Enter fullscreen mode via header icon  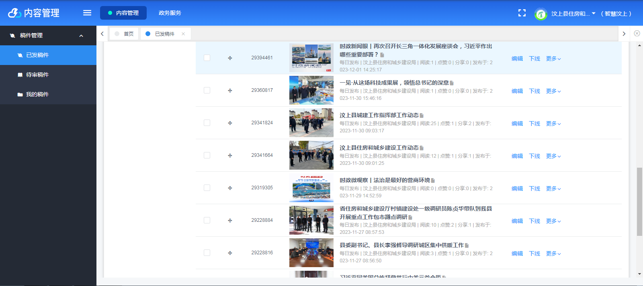pyautogui.click(x=522, y=13)
